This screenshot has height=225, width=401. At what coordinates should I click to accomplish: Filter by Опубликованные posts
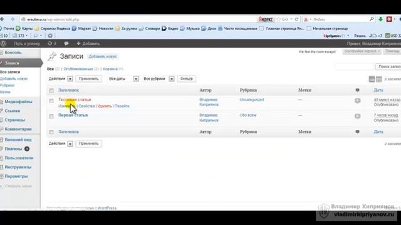click(78, 69)
